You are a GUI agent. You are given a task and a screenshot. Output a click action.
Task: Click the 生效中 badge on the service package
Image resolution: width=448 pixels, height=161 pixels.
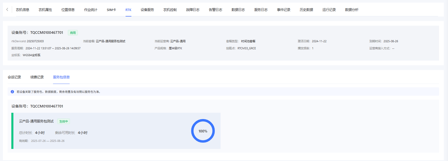(64, 121)
